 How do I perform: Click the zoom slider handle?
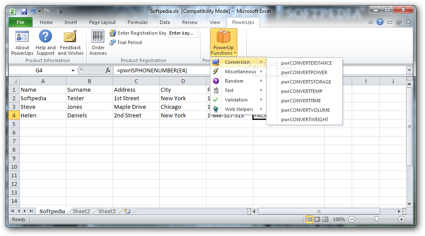point(377,219)
